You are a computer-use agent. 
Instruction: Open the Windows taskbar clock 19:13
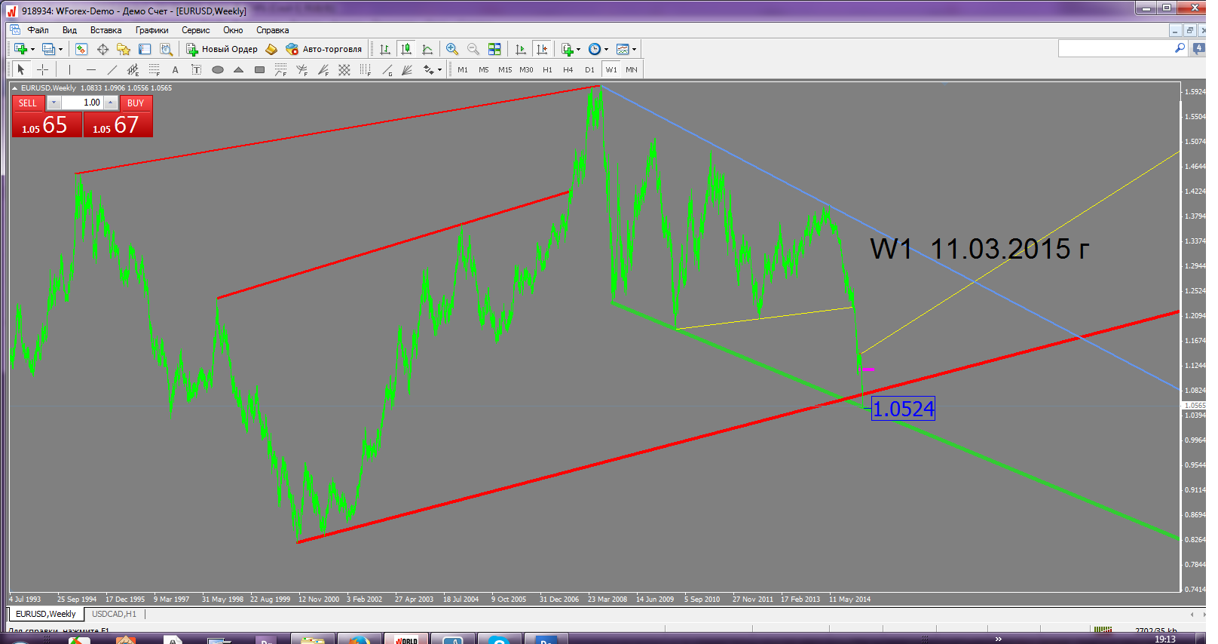pyautogui.click(x=1164, y=639)
